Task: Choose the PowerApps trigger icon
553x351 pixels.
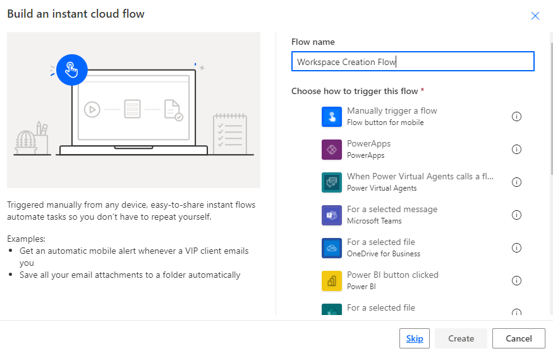Action: (x=332, y=150)
